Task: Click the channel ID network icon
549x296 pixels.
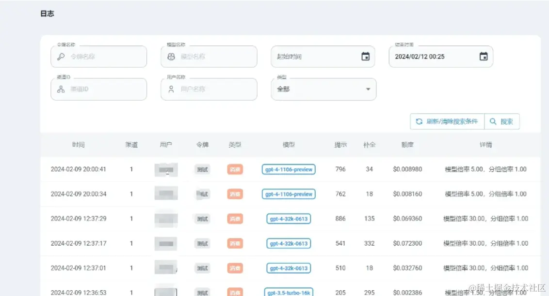Action: pos(61,89)
